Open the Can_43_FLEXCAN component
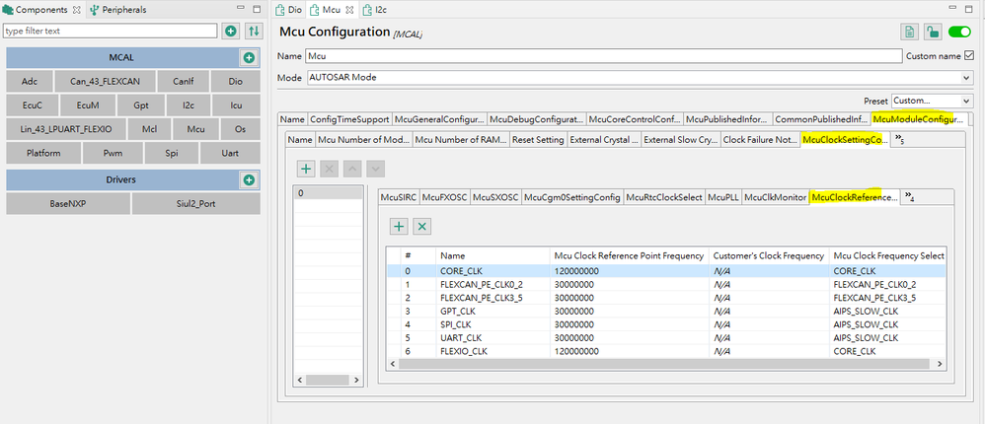The image size is (985, 424). tap(97, 82)
